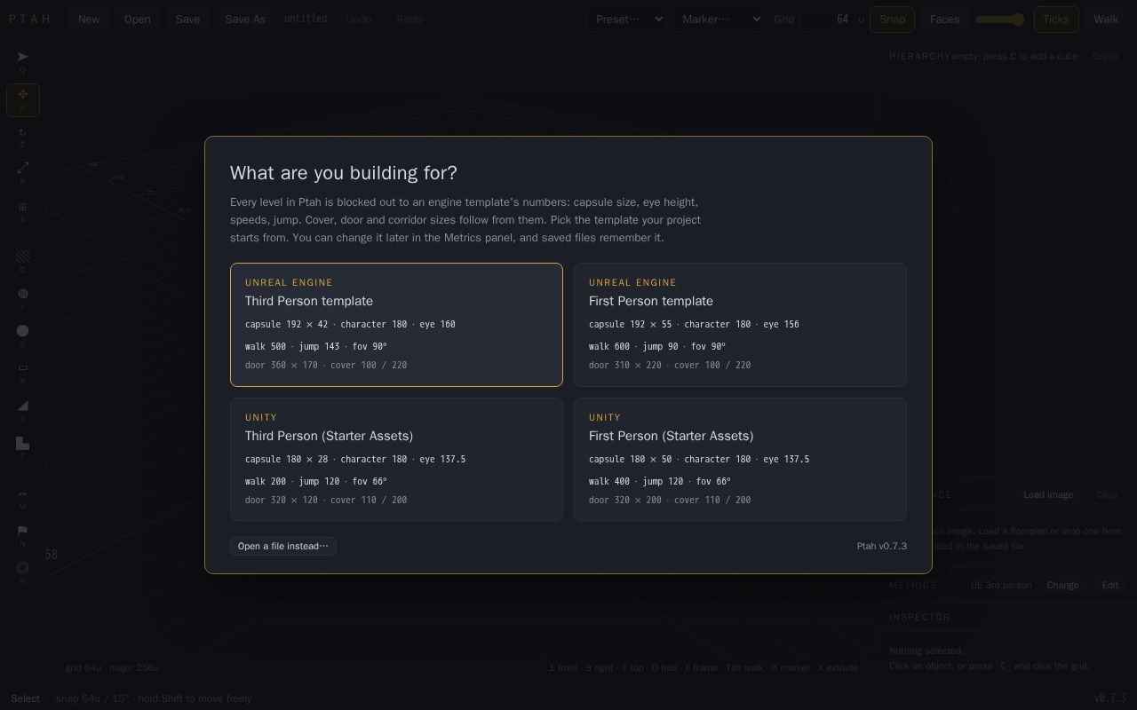Viewport: 1137px width, 710px height.
Task: Open the Preset dropdown
Action: point(626,19)
